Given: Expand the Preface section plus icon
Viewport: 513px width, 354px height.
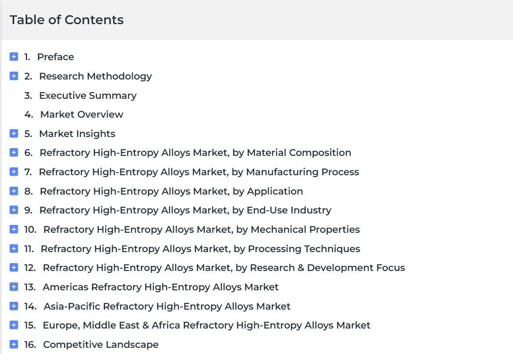Looking at the screenshot, I should (x=14, y=57).
